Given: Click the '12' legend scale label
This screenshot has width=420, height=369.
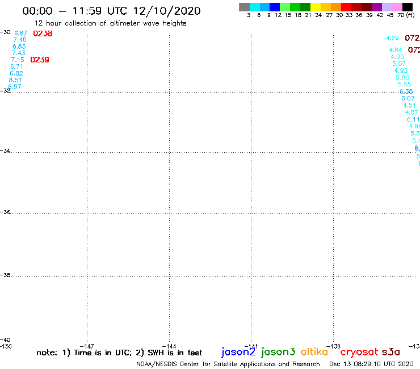Looking at the screenshot, I should coord(278,15).
